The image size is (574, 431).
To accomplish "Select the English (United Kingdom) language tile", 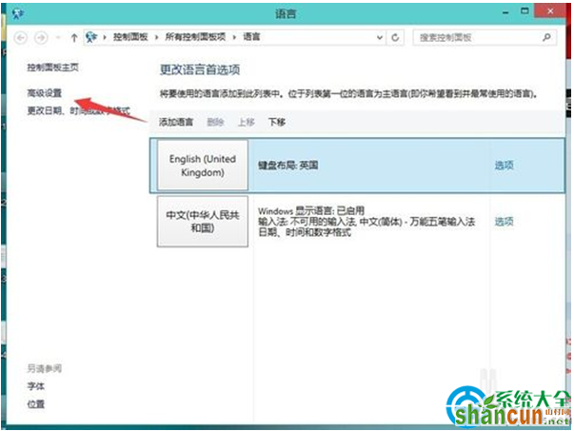I will (x=203, y=166).
